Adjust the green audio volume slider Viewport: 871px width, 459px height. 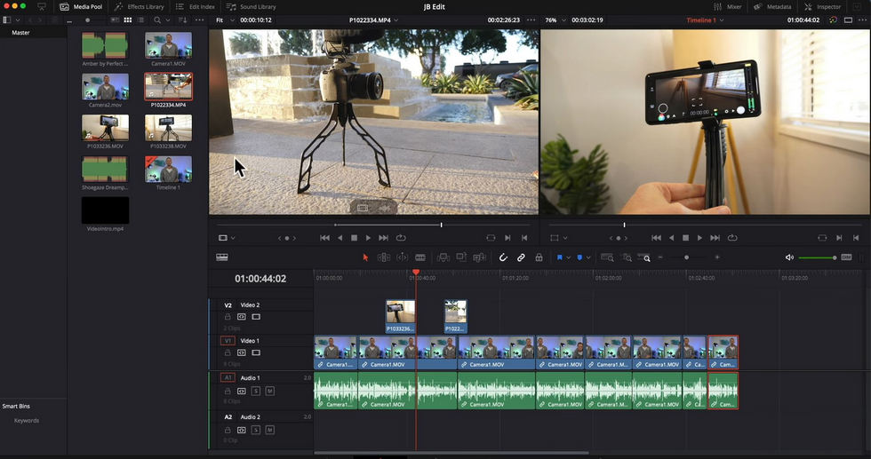[x=818, y=257]
